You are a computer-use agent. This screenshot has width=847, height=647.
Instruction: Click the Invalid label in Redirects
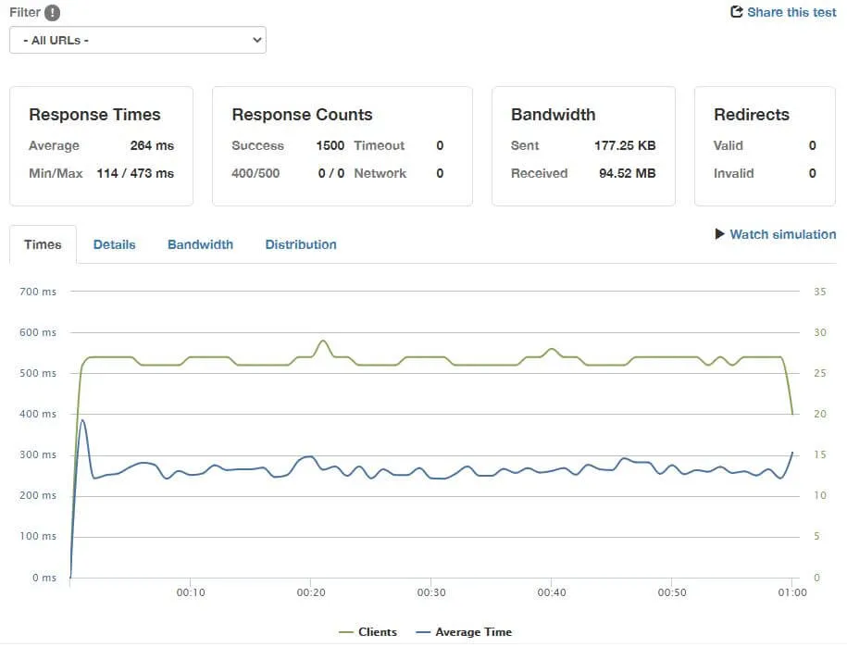tap(733, 173)
